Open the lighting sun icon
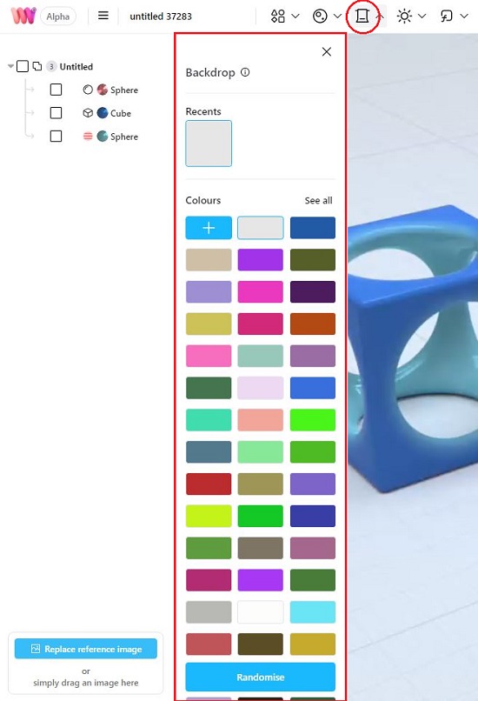The width and height of the screenshot is (478, 701). [x=404, y=17]
